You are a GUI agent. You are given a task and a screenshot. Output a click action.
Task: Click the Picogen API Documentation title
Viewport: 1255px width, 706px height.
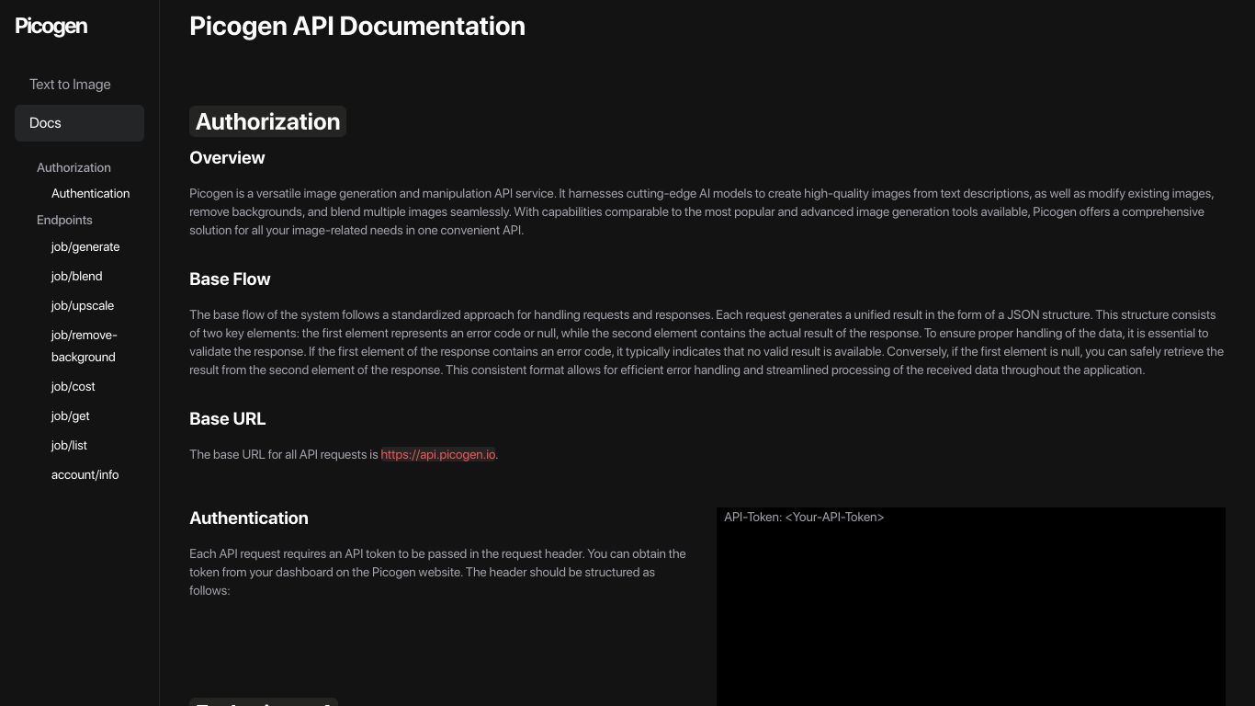tap(357, 26)
